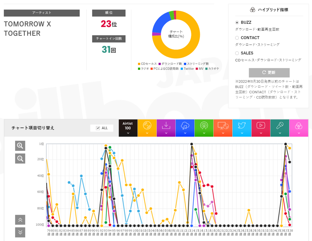This screenshot has height=241, width=312.
Task: Zoom in the chart with magnifier plus
Action: [x=20, y=146]
